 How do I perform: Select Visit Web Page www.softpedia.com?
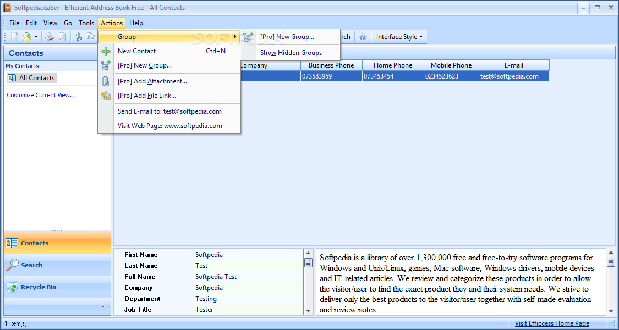169,126
